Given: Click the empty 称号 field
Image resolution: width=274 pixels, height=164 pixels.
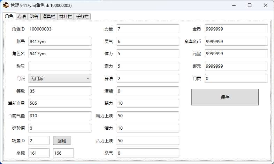Looking at the screenshot, I should click(x=60, y=66).
